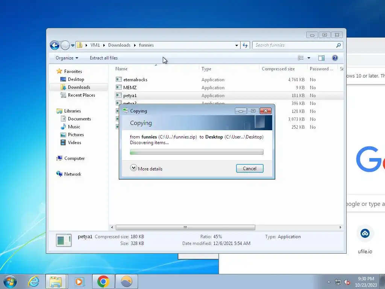Minimize the Copying dialog
The image size is (385, 289).
coord(241,111)
